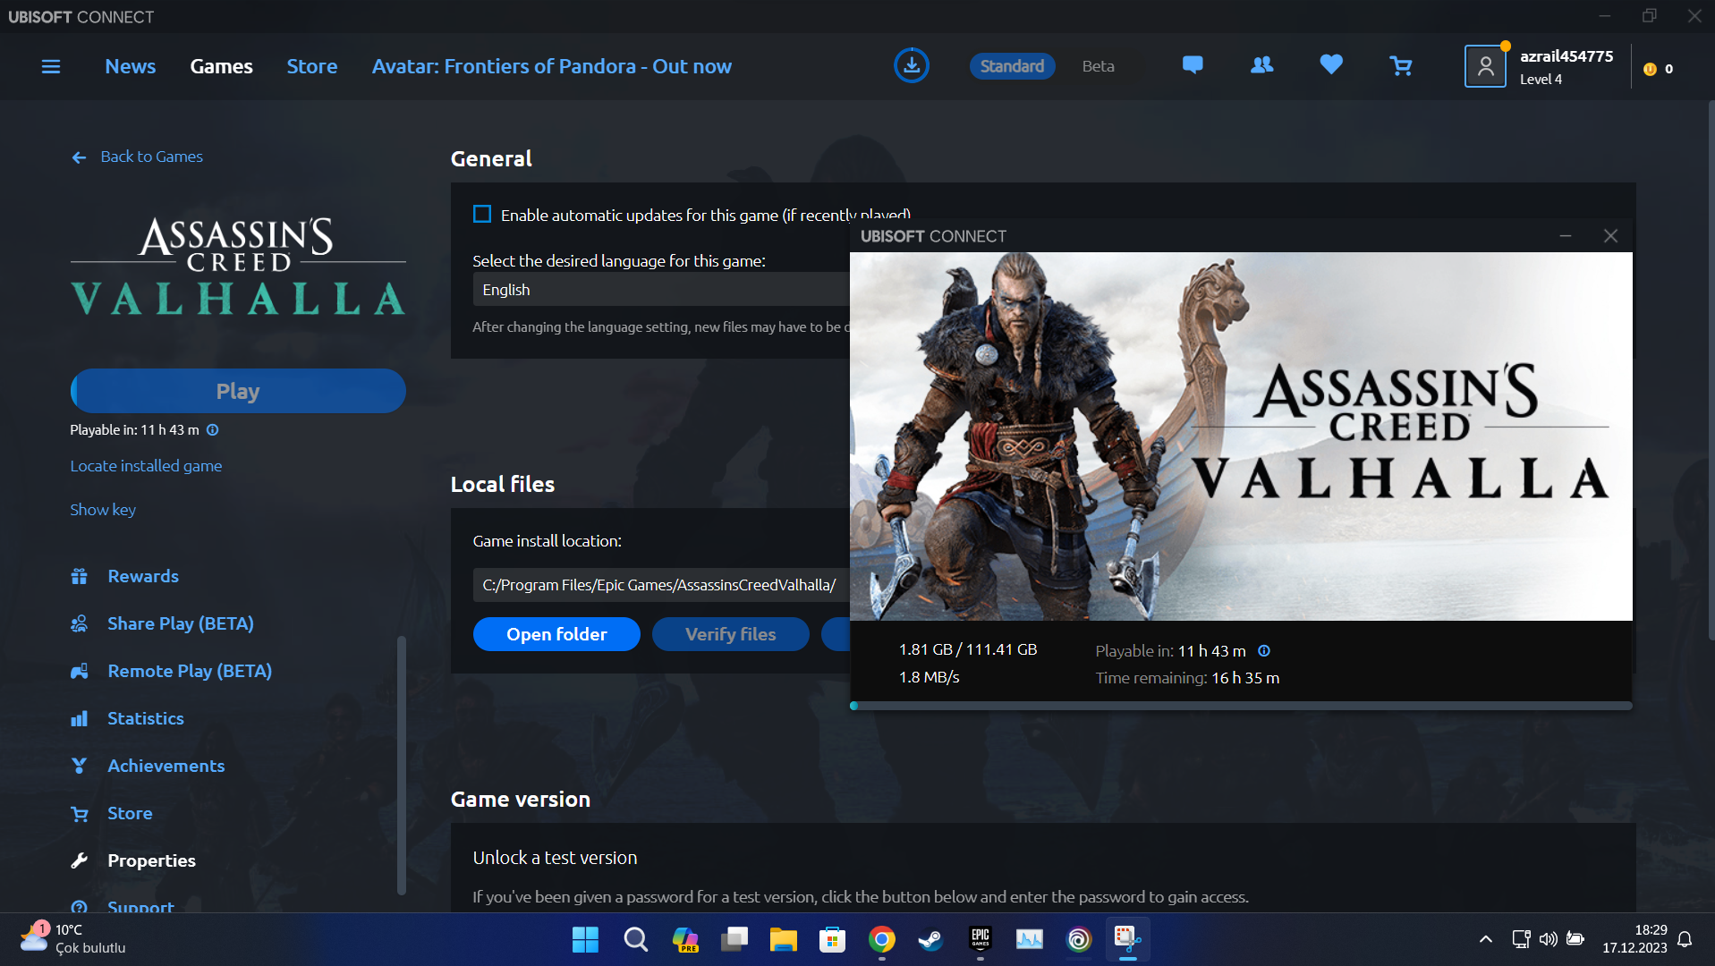
Task: Open the friends list icon
Action: point(1261,65)
